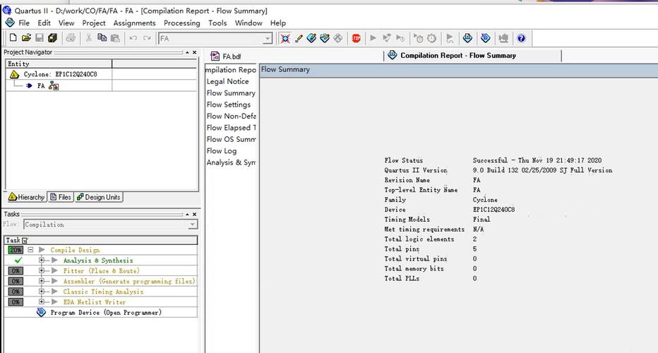
Task: Expand the Analysis & Synthesis task
Action: [41, 261]
